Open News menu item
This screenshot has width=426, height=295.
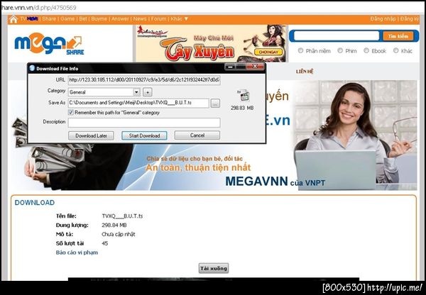click(x=140, y=18)
